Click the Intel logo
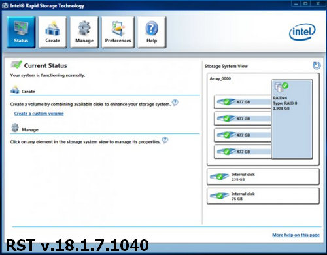 coord(302,33)
